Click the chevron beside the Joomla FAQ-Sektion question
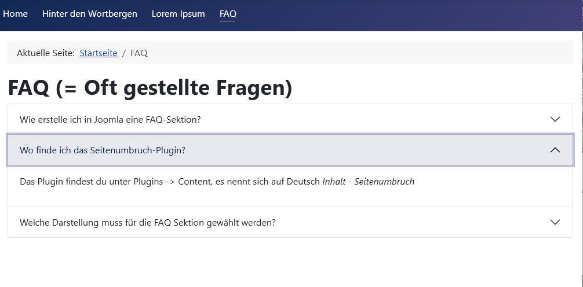Viewport: 583px width, 287px height. tap(555, 119)
